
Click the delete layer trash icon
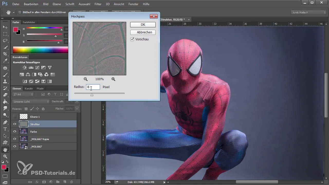point(72,182)
